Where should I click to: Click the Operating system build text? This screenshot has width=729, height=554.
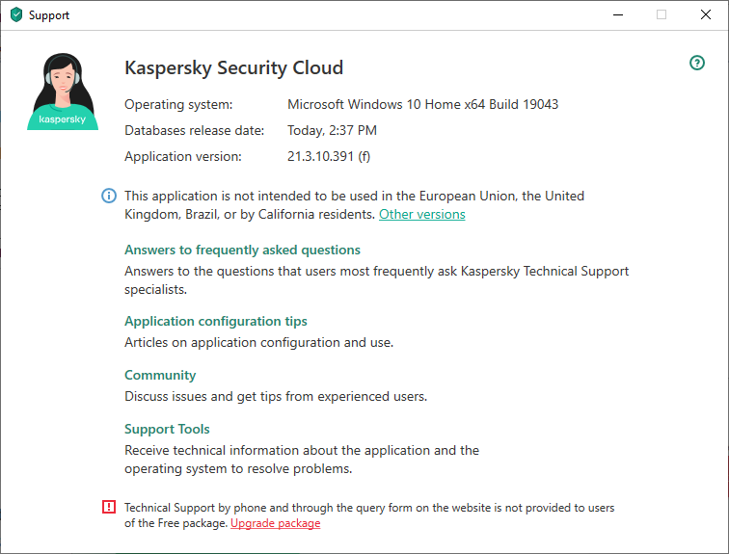(x=422, y=104)
